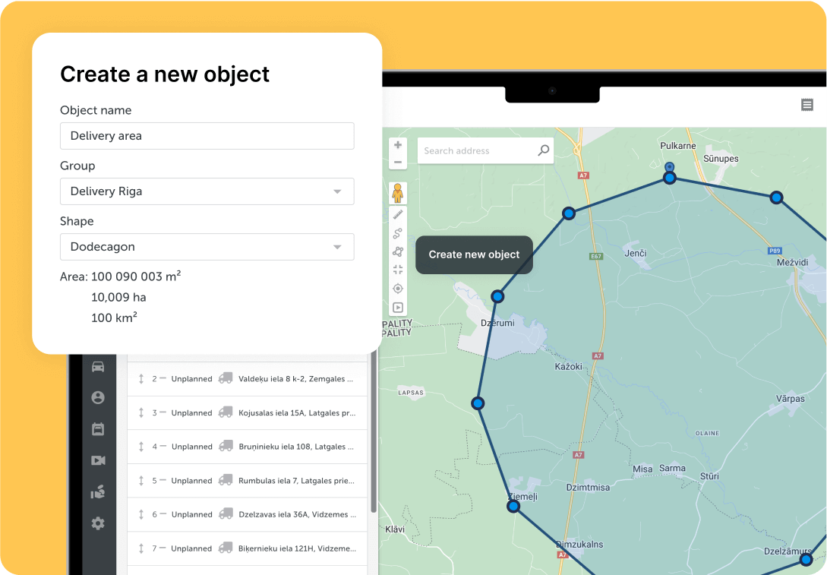
Task: Click the reorder arrows for row 3
Action: [140, 412]
